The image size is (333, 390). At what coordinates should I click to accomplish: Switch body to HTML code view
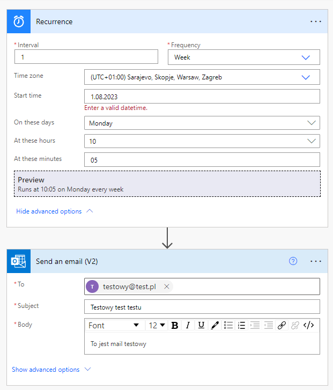click(x=308, y=325)
